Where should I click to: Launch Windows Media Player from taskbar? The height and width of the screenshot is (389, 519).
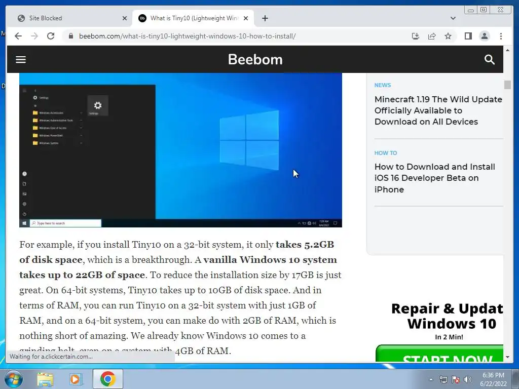(x=76, y=379)
